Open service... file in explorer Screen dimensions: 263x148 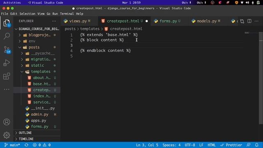pyautogui.click(x=37, y=102)
